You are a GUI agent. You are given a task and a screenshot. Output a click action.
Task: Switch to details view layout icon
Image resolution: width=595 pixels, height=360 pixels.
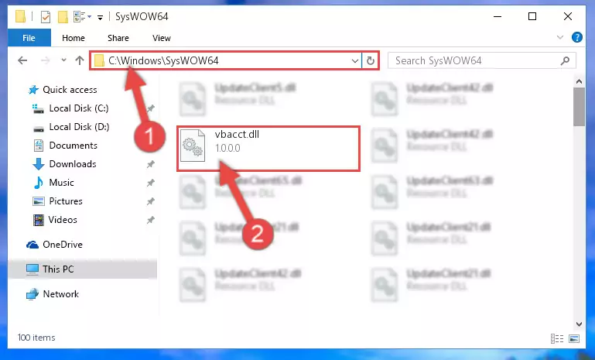[556, 338]
